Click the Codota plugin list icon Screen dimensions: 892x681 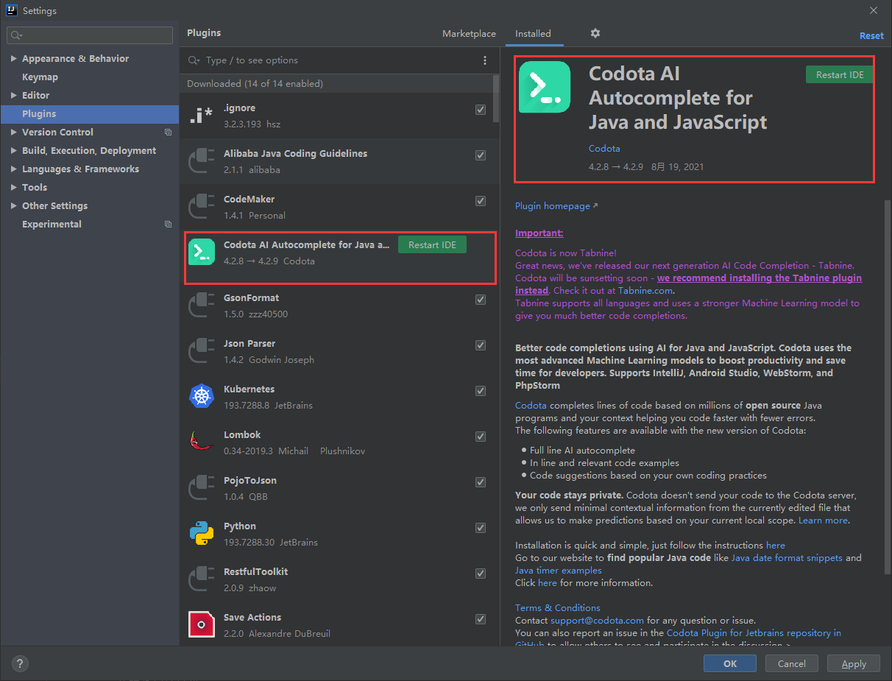[201, 252]
